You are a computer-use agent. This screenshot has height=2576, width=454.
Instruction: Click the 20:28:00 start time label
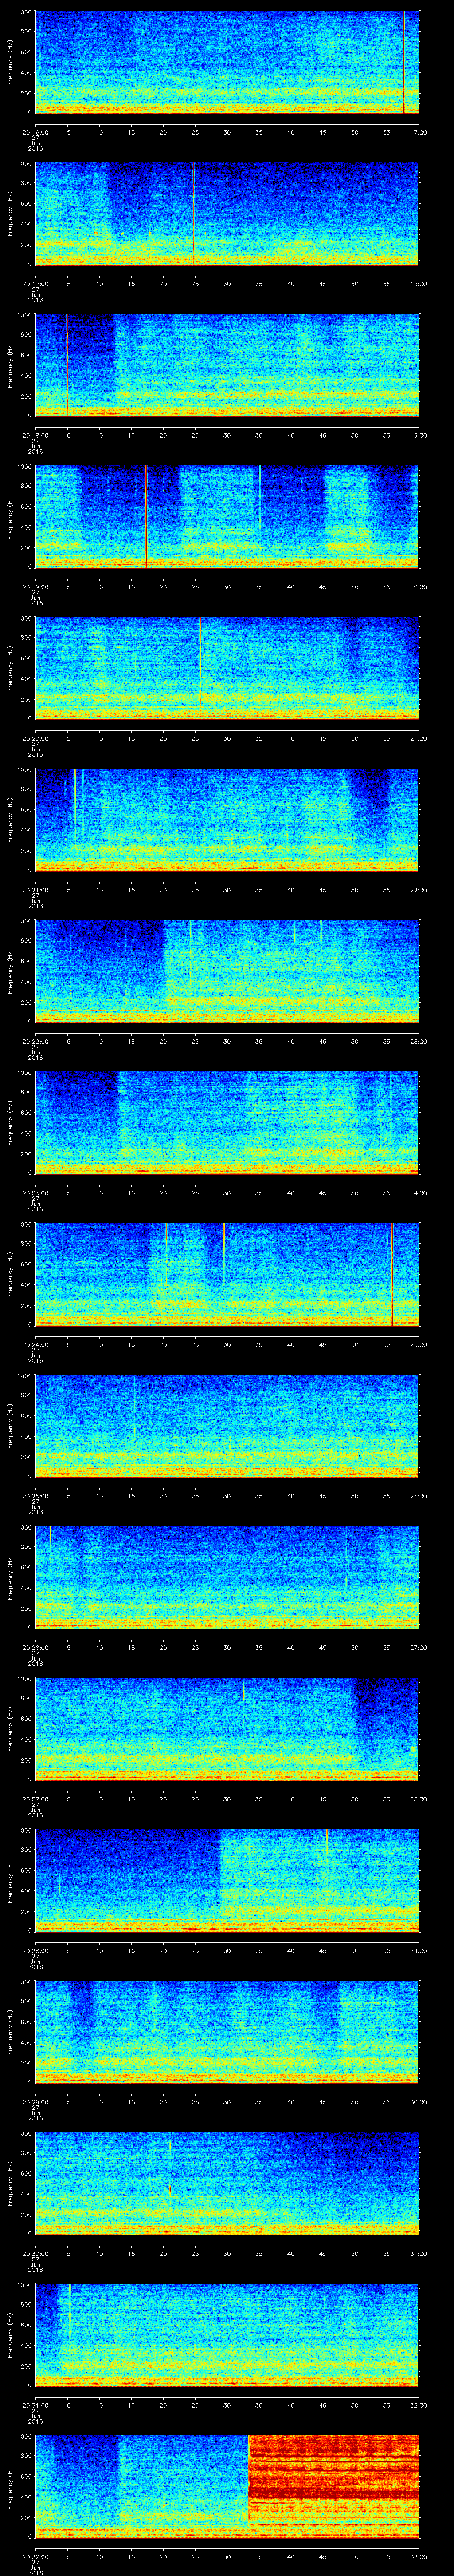pyautogui.click(x=35, y=1950)
